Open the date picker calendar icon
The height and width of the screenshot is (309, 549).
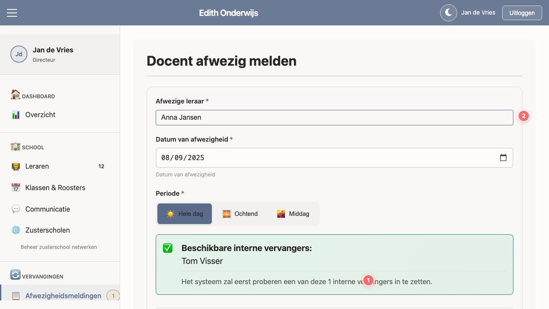pos(504,158)
